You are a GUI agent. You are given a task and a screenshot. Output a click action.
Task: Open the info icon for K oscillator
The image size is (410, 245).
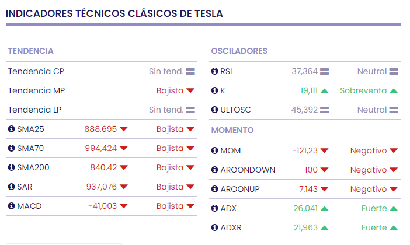coord(214,90)
